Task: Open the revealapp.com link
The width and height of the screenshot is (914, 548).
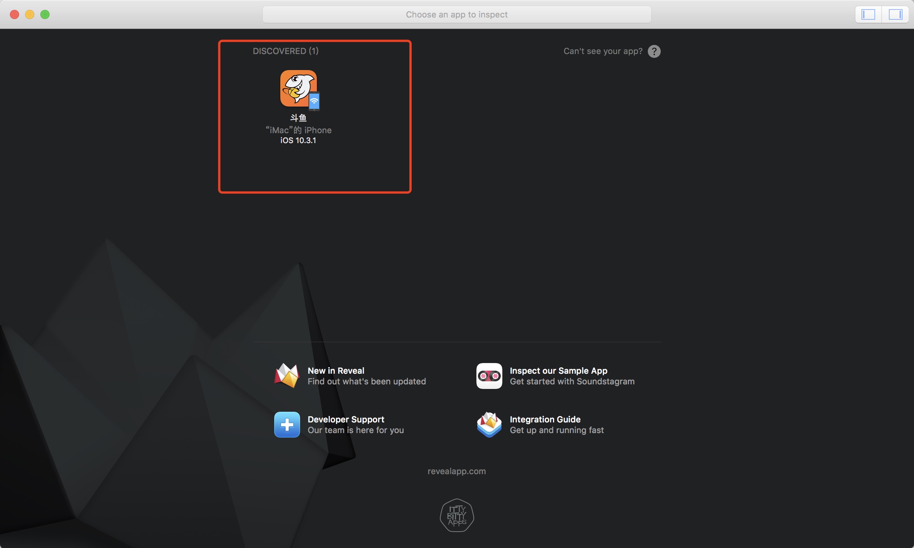Action: pos(457,471)
